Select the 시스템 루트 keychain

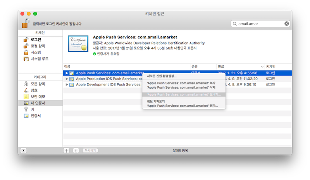point(40,59)
